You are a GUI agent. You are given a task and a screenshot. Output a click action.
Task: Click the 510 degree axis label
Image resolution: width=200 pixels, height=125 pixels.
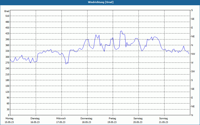click(7, 16)
